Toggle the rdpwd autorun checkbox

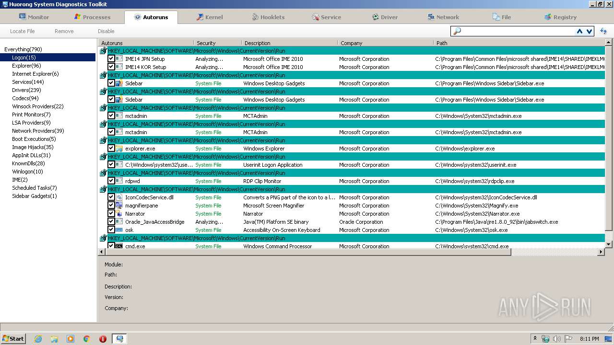coord(111,181)
